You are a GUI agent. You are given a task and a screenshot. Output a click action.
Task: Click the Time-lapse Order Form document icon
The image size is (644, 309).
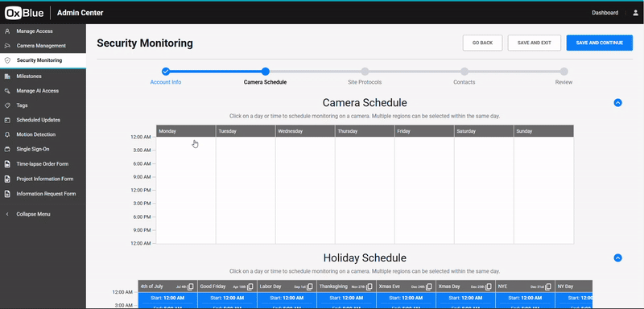point(7,164)
